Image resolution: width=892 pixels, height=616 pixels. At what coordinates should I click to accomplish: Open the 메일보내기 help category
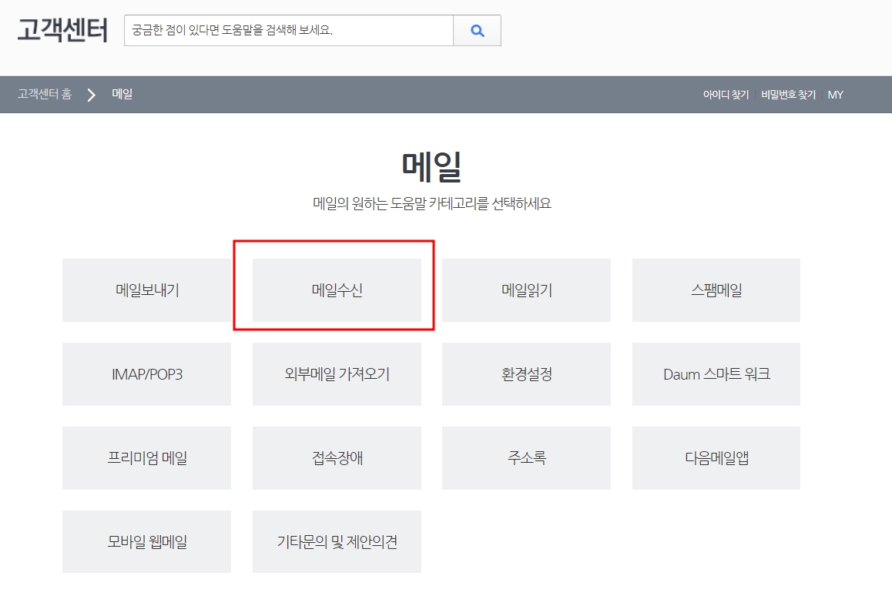(x=146, y=290)
